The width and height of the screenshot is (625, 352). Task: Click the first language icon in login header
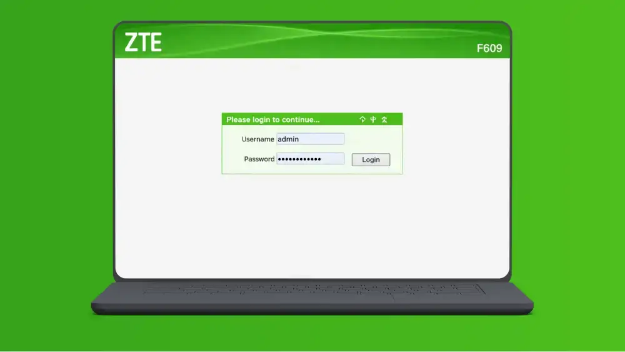[x=362, y=119]
